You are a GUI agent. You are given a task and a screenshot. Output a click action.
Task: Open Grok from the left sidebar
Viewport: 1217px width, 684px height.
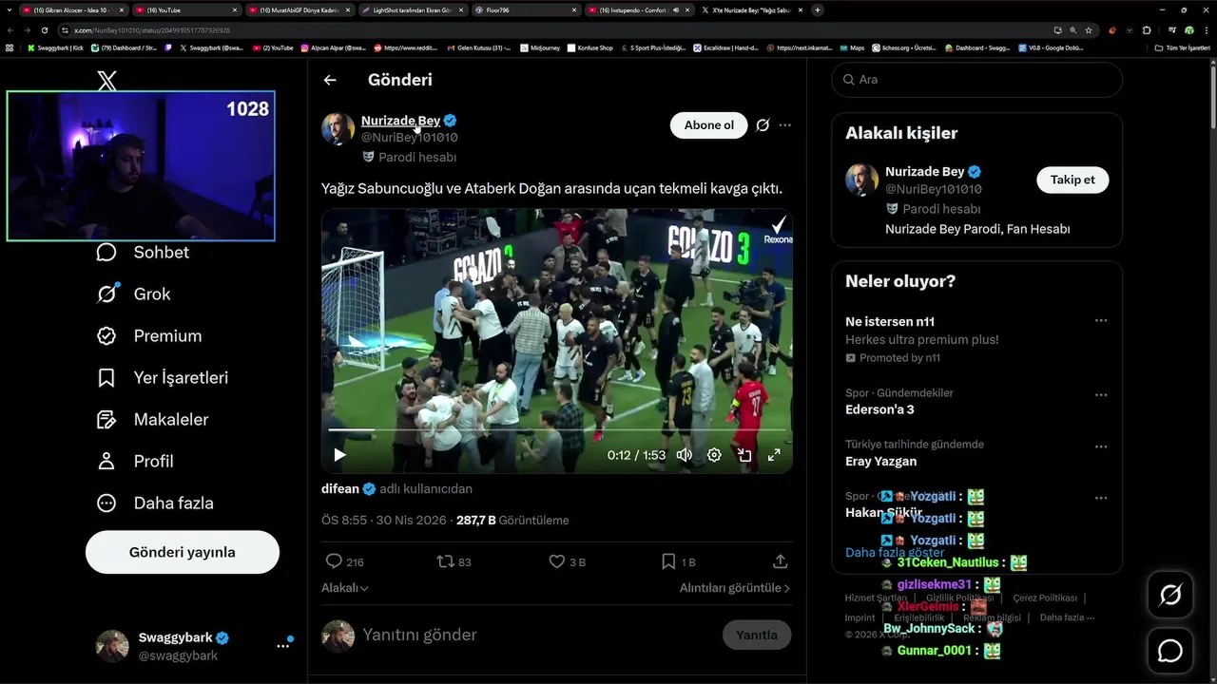(133, 294)
